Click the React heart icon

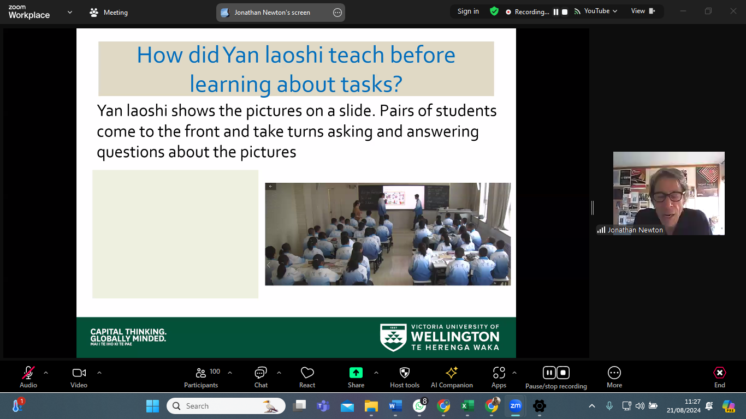coord(307,373)
